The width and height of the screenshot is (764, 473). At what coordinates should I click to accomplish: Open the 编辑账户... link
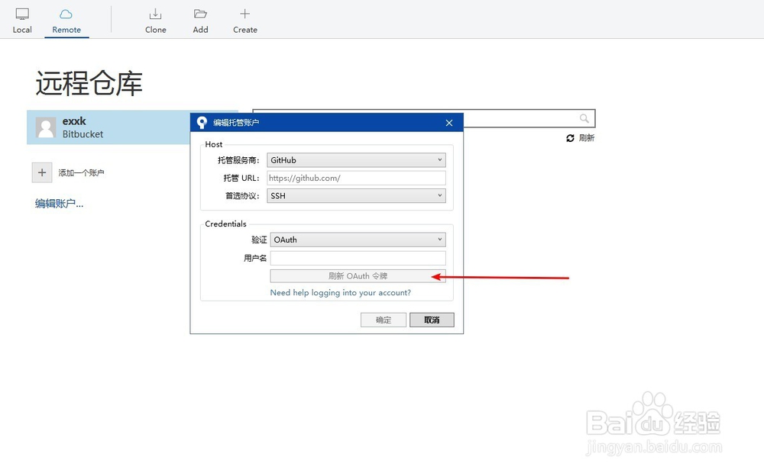[59, 204]
